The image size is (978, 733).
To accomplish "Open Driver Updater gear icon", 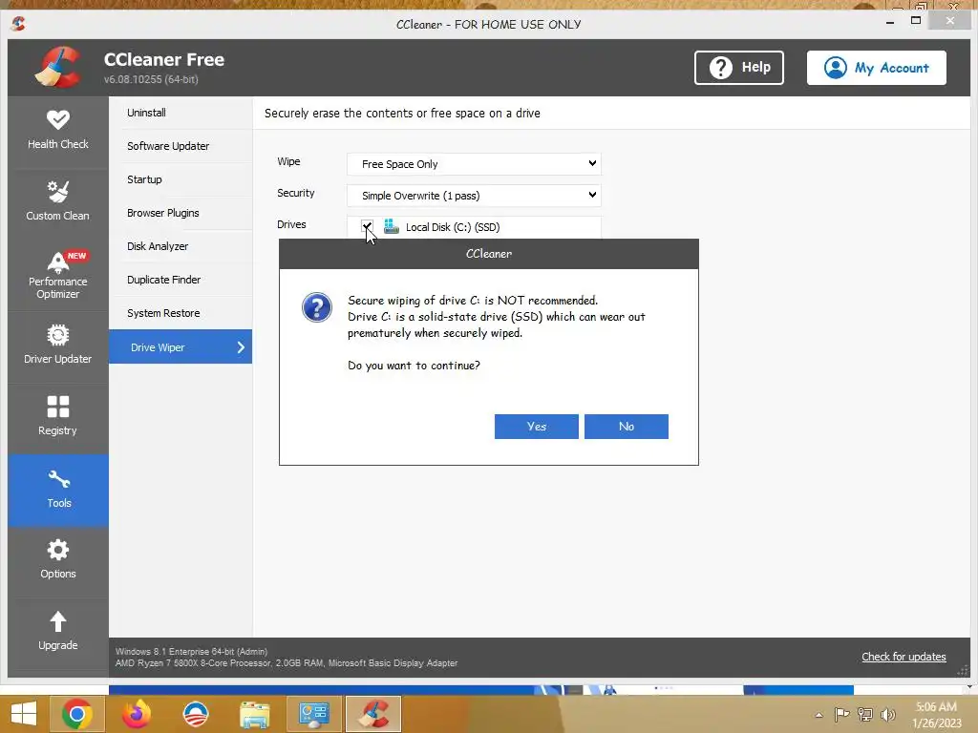I will click(58, 335).
